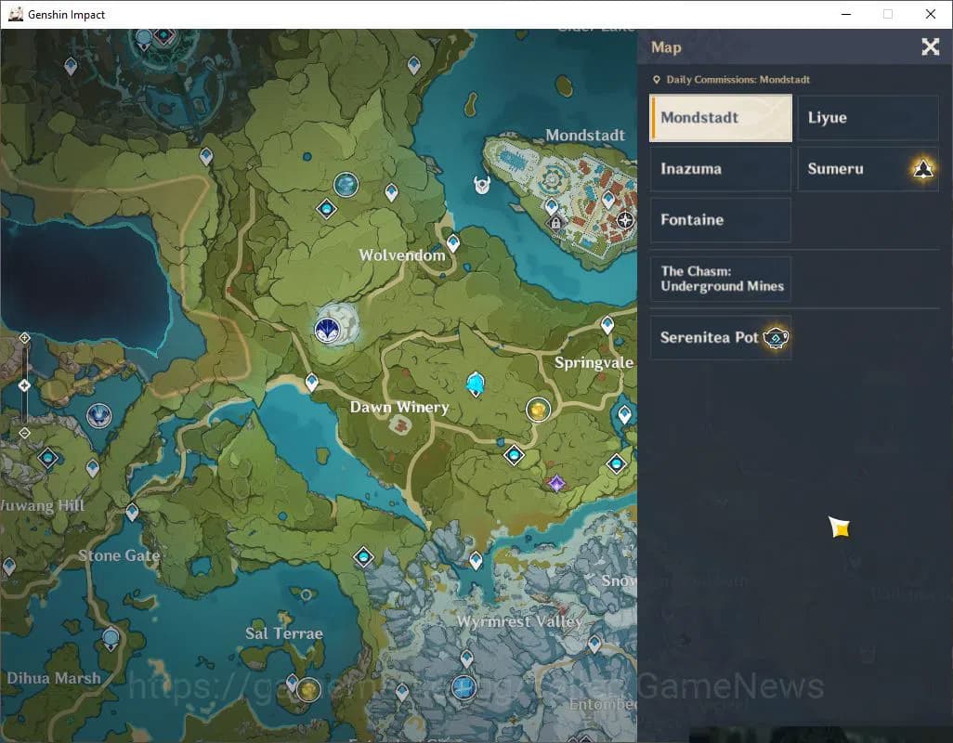
Task: Click the padlock icon in Mondstadt city
Action: pyautogui.click(x=555, y=223)
